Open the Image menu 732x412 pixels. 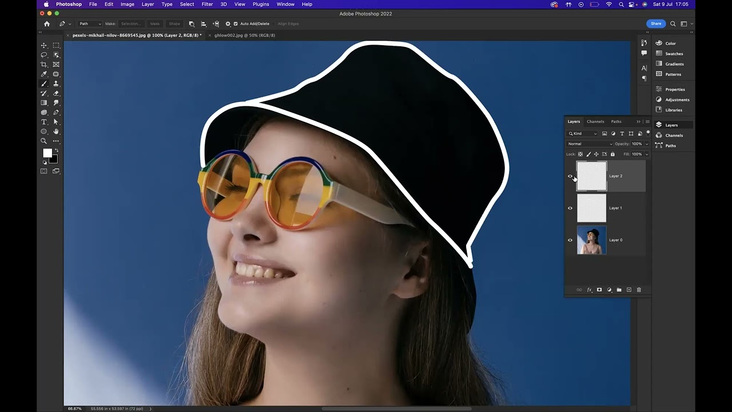point(128,4)
